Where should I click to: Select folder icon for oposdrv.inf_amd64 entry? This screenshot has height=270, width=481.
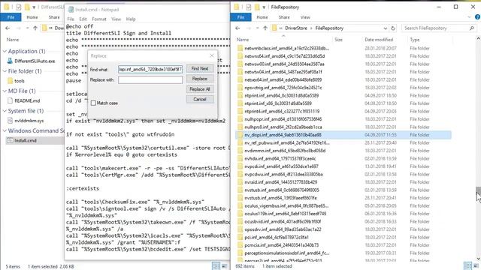240,229
